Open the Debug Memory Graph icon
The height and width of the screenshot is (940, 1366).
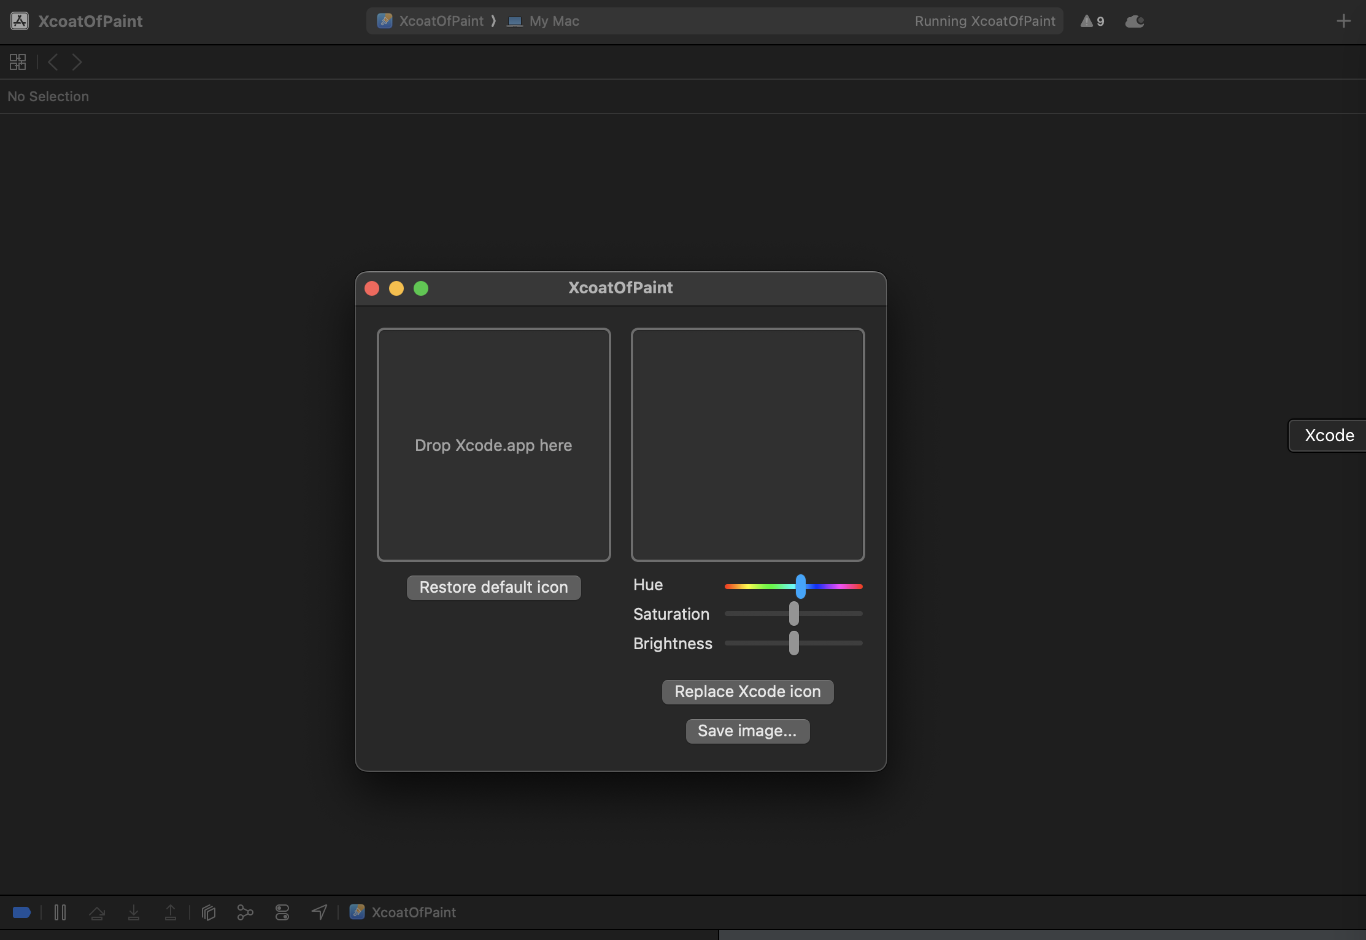245,912
